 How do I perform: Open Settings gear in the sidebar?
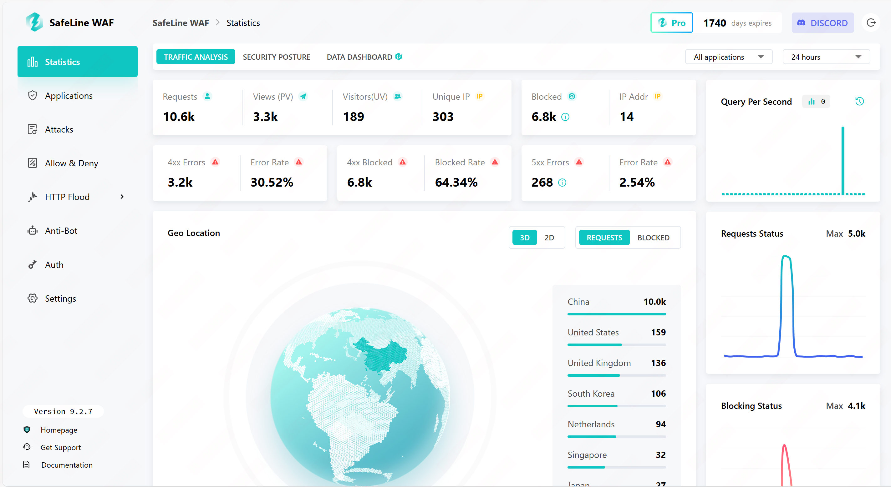click(33, 298)
